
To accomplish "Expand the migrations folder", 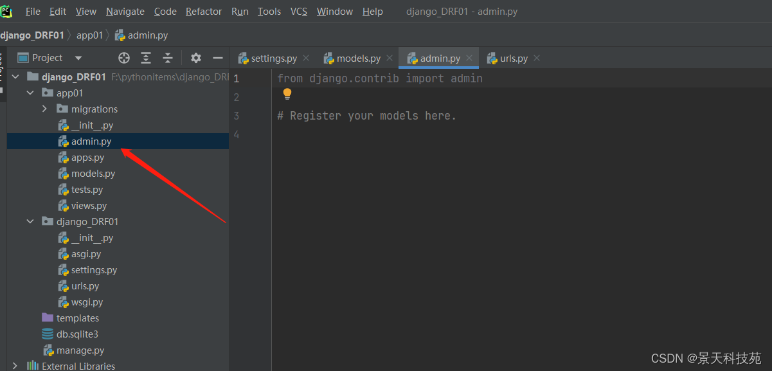I will pos(44,109).
